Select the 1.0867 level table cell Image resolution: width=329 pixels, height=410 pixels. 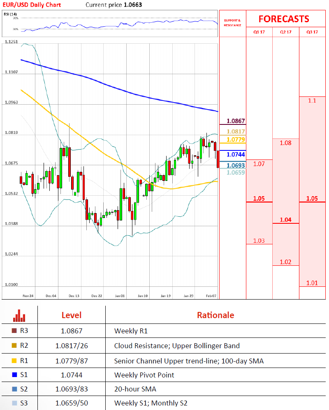(72, 331)
